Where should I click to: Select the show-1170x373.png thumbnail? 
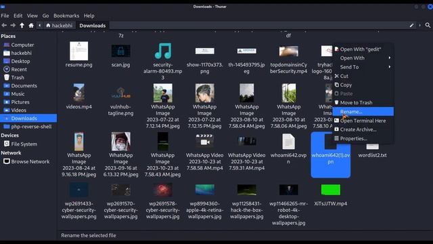(204, 51)
